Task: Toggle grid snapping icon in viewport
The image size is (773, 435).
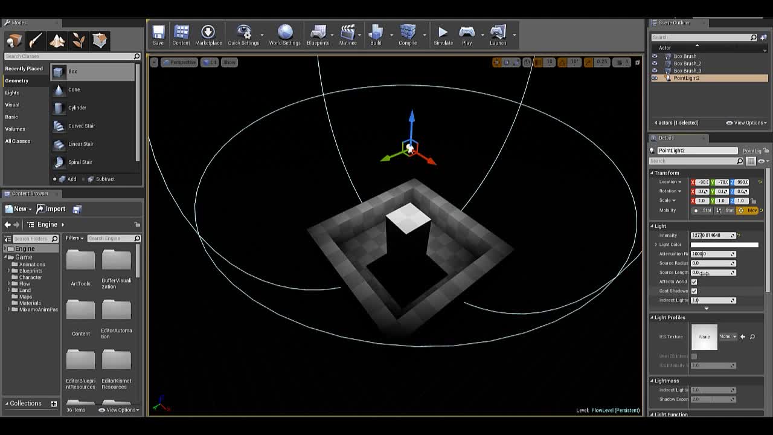Action: (x=537, y=62)
